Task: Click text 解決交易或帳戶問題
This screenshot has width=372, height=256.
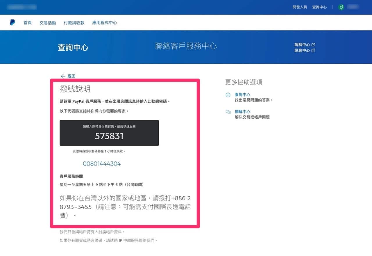Action: [x=252, y=117]
